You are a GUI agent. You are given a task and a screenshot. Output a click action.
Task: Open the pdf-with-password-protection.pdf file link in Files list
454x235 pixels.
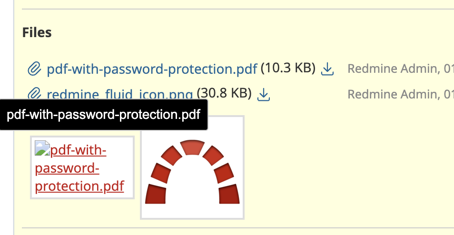pos(152,69)
